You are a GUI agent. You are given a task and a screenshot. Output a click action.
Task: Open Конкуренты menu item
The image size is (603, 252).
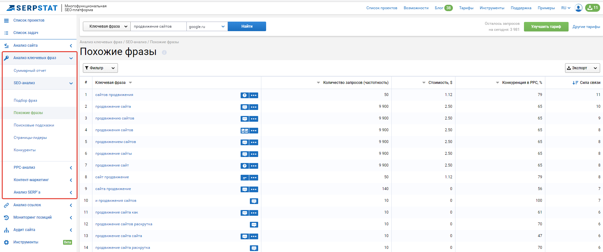[x=25, y=150]
